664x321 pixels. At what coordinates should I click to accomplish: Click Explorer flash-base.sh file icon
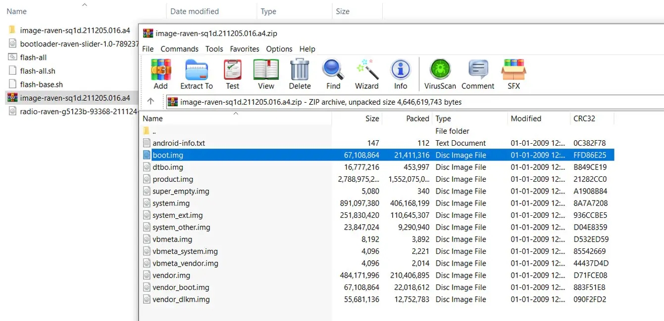point(12,84)
